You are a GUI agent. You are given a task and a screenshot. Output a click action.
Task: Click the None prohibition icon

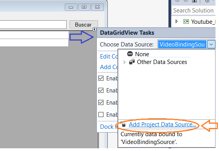[x=130, y=54]
